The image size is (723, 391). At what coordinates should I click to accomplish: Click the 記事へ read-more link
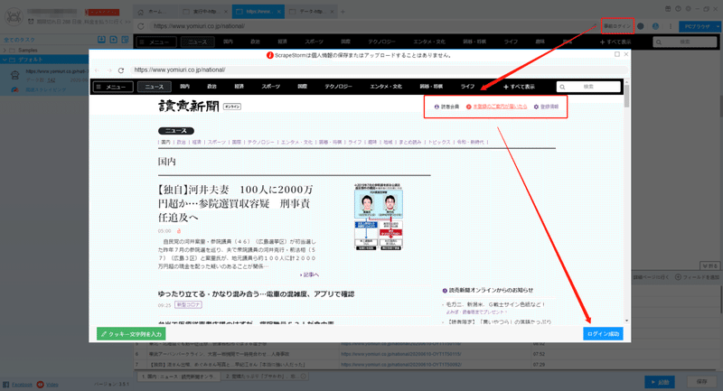pyautogui.click(x=309, y=275)
